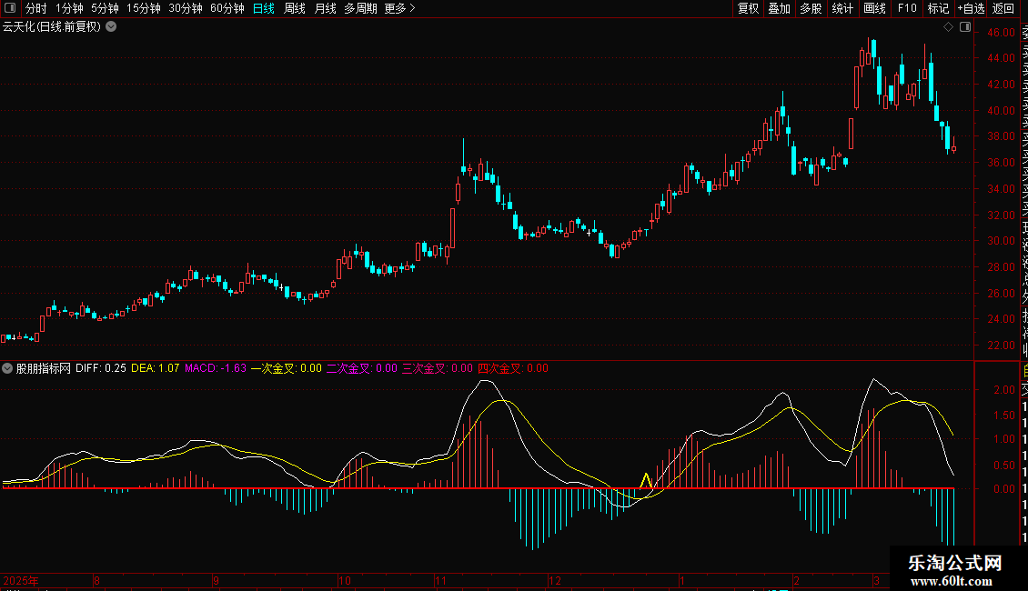
Task: Switch to the 分时 intraday view
Action: tap(36, 8)
